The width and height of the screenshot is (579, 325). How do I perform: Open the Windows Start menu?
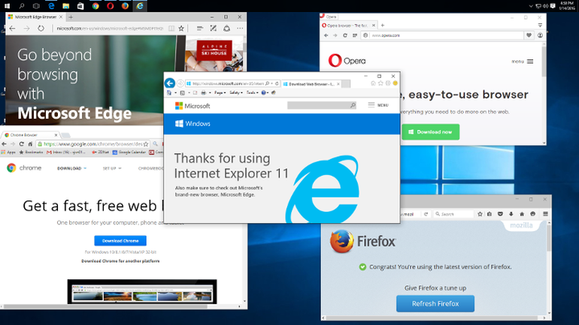pyautogui.click(x=5, y=5)
